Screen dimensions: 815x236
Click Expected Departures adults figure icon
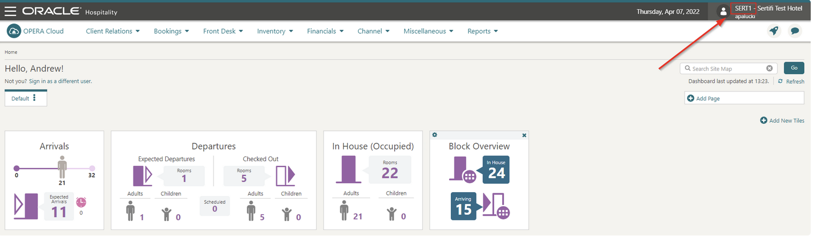coord(130,210)
